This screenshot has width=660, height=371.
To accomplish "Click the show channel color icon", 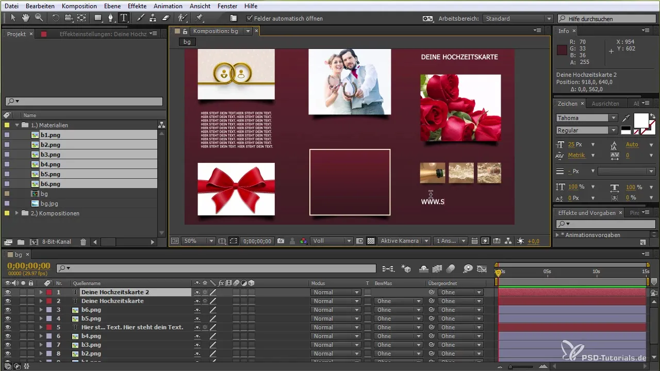I will point(304,241).
